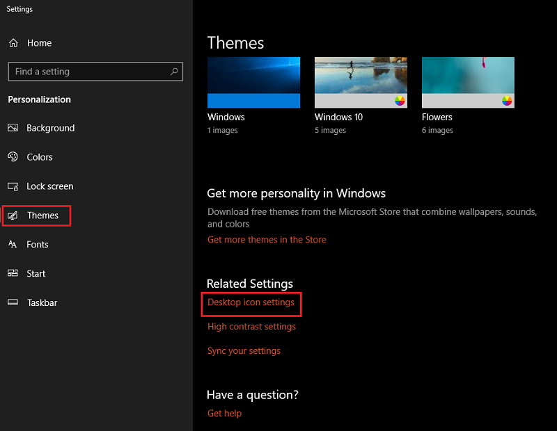Click the Taskbar icon

[13, 302]
